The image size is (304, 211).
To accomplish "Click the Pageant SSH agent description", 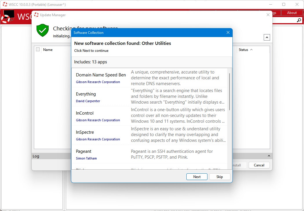I will click(172, 154).
